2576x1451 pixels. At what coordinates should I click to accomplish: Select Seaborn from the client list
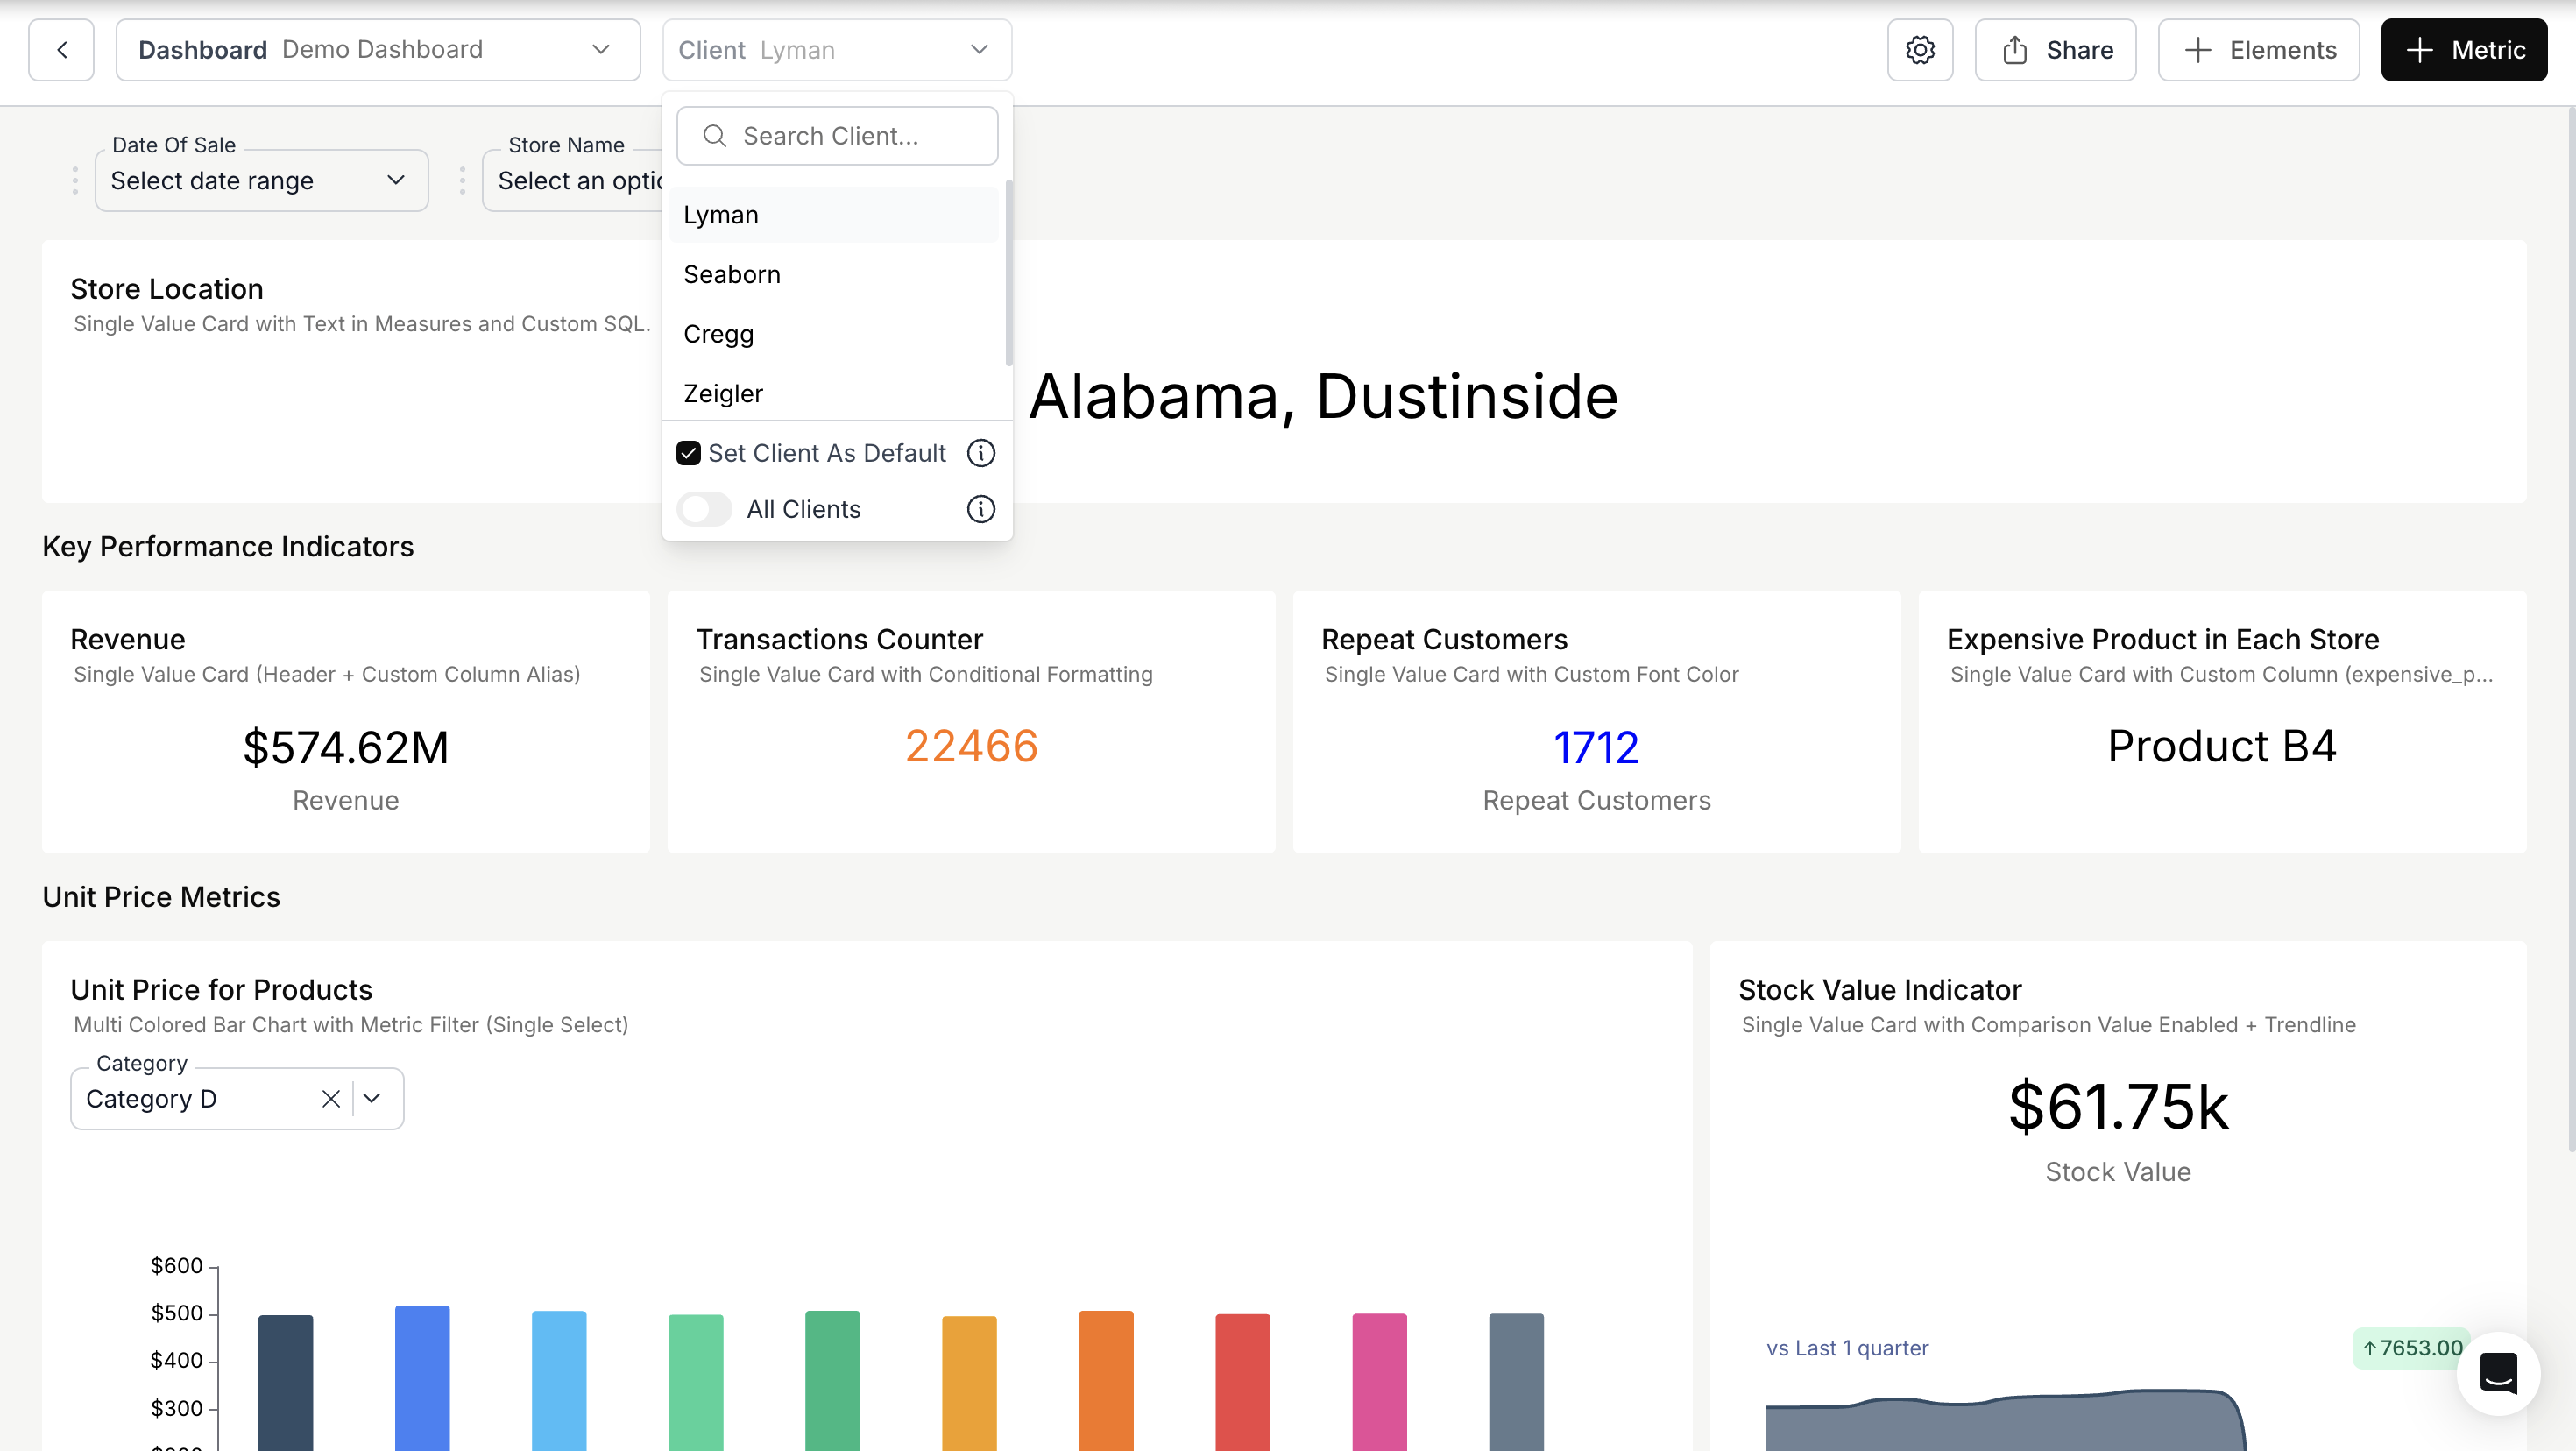(732, 274)
